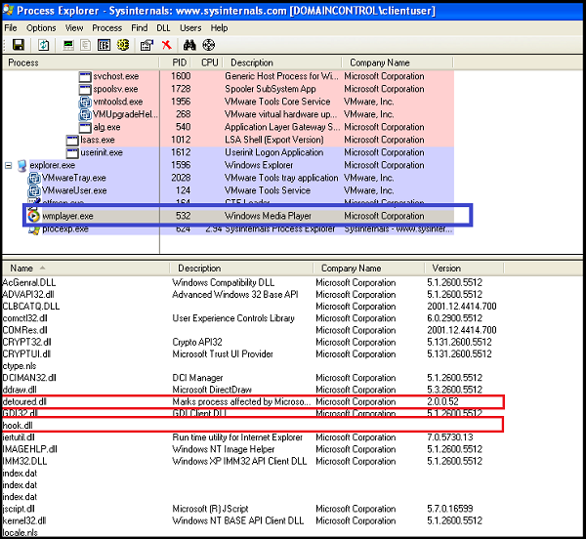The width and height of the screenshot is (586, 539).
Task: Sort by upper pane Description column header
Action: tap(282, 62)
